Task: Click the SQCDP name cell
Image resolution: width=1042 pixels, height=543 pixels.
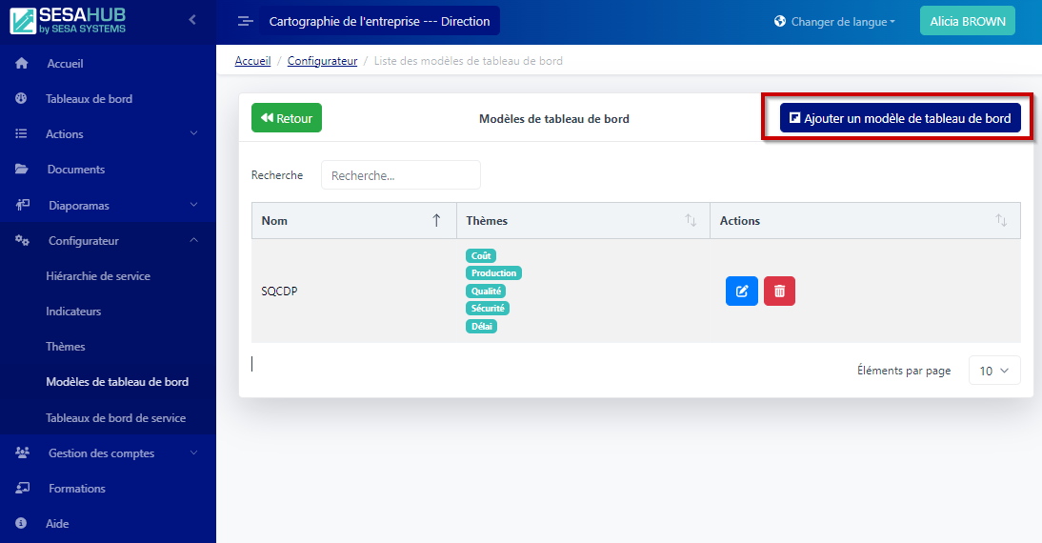Action: point(353,292)
